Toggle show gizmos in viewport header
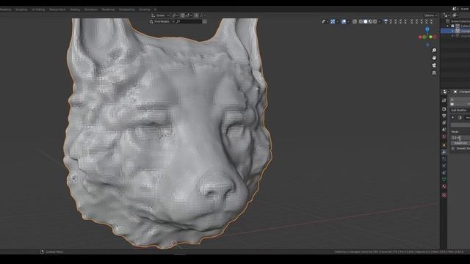 [333, 21]
